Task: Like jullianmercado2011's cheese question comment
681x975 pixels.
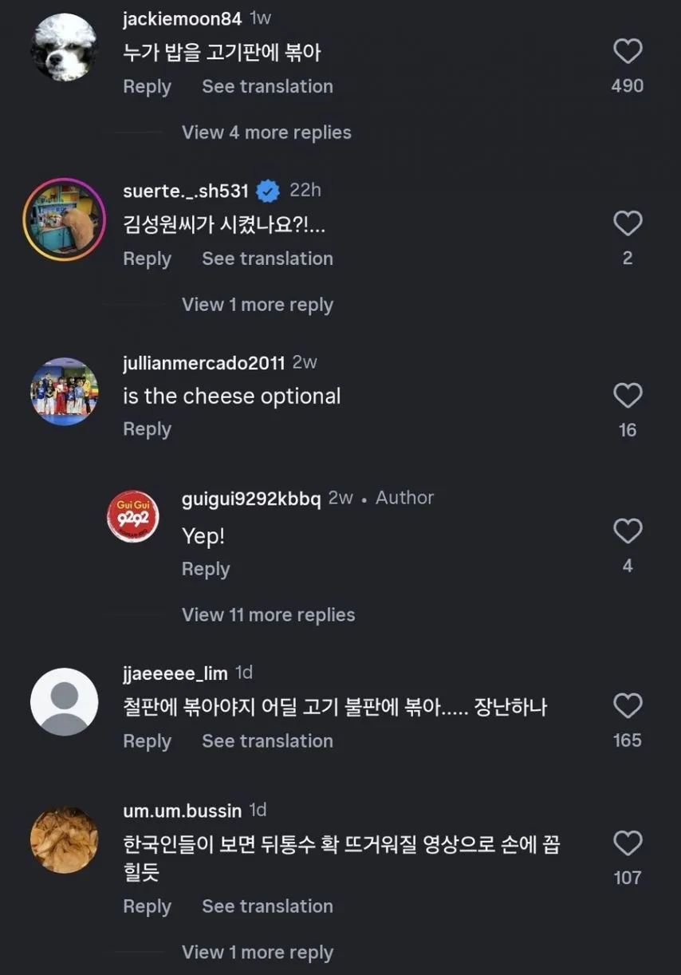Action: click(x=628, y=395)
